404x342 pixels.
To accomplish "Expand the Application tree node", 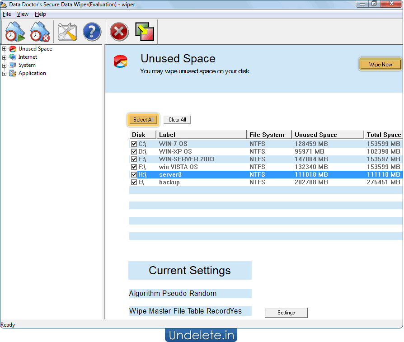I will tap(4, 74).
